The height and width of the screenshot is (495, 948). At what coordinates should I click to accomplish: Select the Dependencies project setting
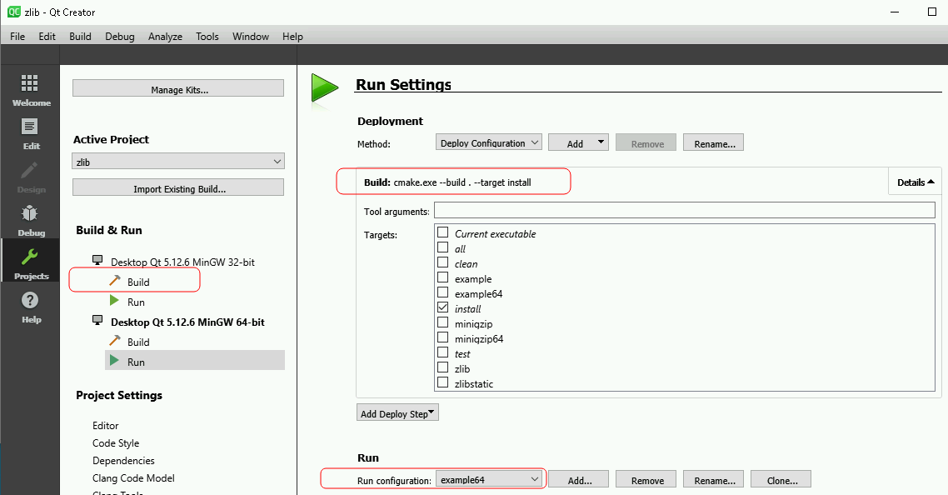pos(123,461)
